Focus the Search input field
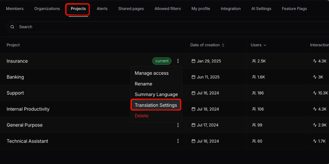Screen dimensions: 329x164 point(168,27)
